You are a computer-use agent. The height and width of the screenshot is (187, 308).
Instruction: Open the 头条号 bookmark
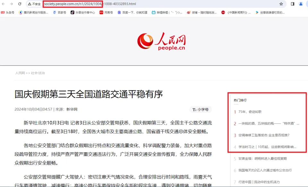point(8,13)
